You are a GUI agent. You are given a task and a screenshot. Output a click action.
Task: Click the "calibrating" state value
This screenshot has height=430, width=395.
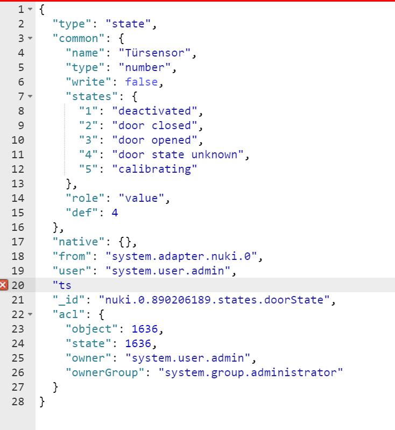(154, 169)
